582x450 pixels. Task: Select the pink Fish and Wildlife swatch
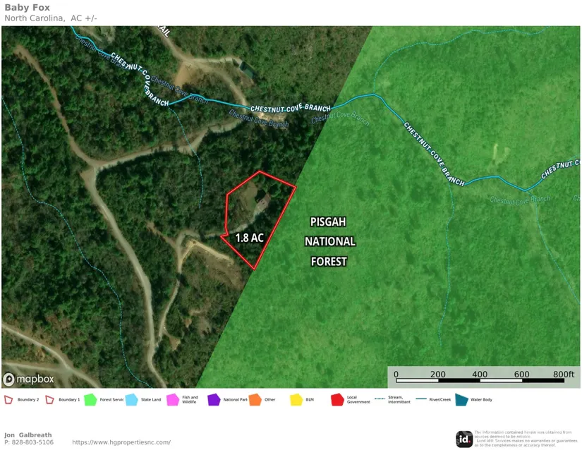point(172,400)
